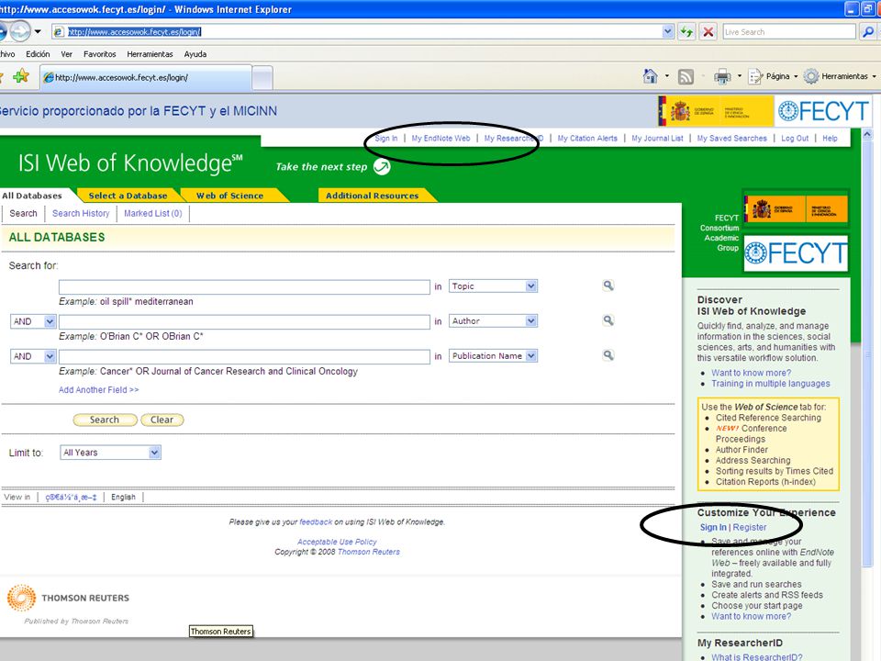
Task: Open the Author field dropdown
Action: point(531,321)
